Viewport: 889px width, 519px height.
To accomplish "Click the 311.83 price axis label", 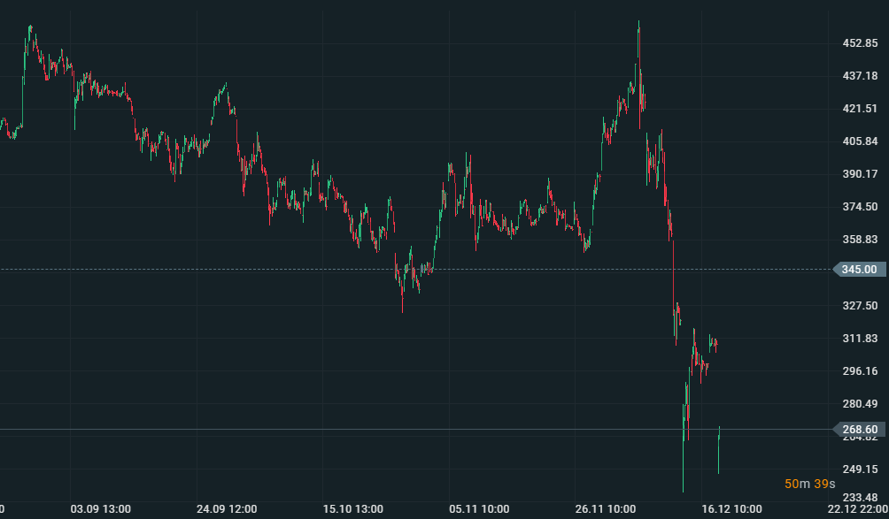I will [x=860, y=339].
